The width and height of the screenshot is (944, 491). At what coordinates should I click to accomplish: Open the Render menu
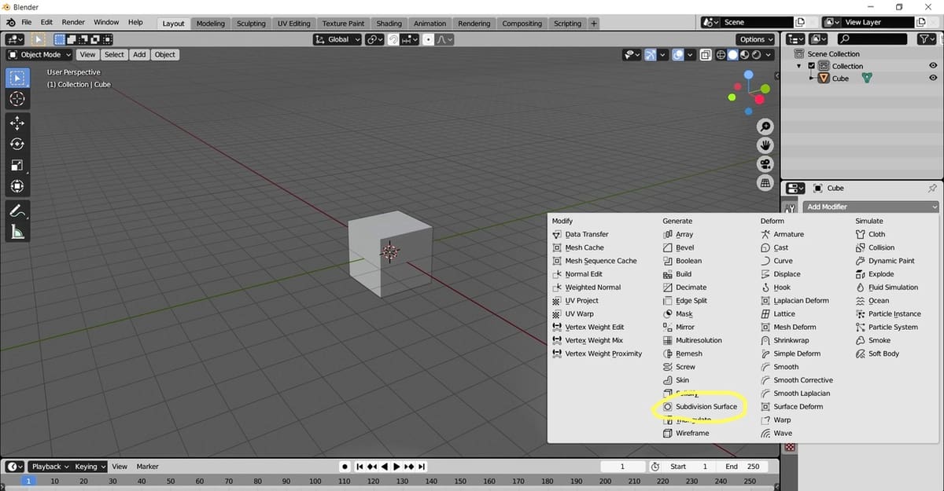pos(73,23)
